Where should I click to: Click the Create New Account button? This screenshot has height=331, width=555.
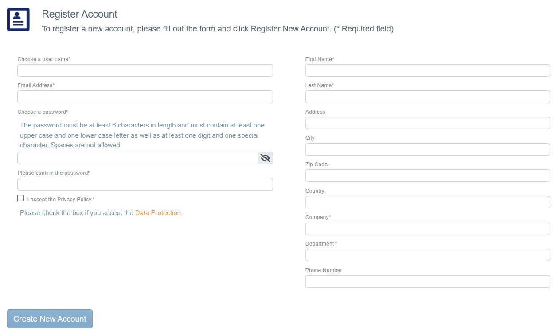[x=50, y=319]
